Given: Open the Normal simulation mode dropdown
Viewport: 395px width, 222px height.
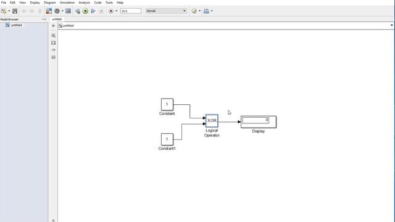Looking at the screenshot, I should pyautogui.click(x=166, y=11).
